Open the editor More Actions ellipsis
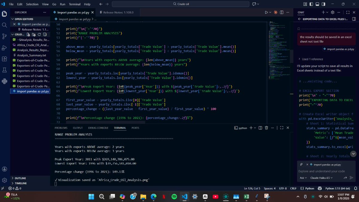Image resolution: width=359 pixels, height=202 pixels. point(287,12)
